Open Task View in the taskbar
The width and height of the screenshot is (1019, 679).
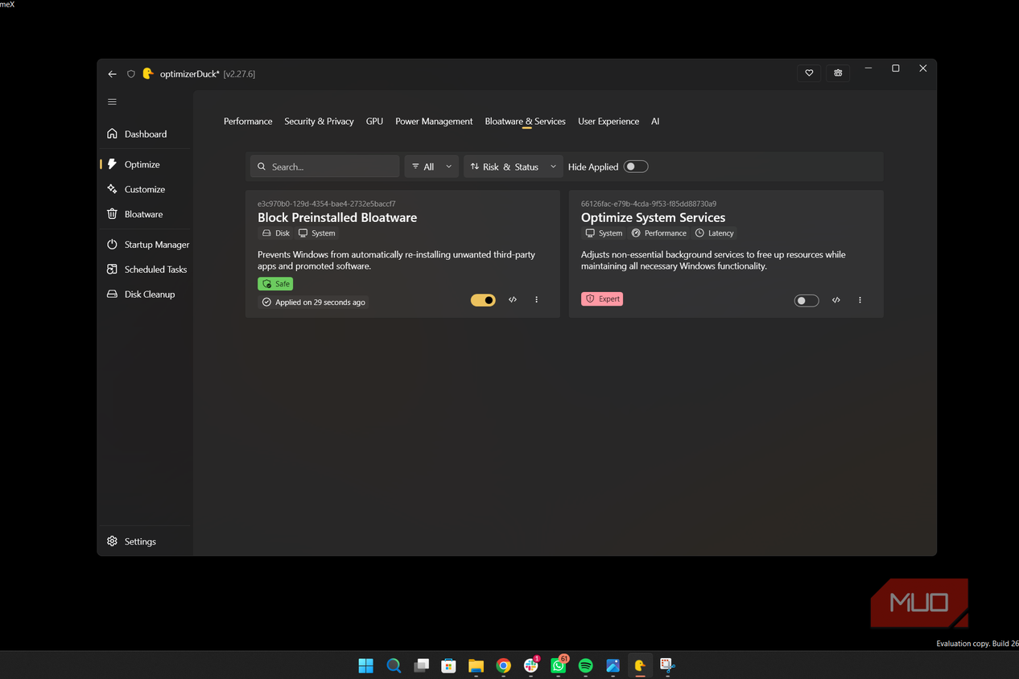click(x=421, y=665)
